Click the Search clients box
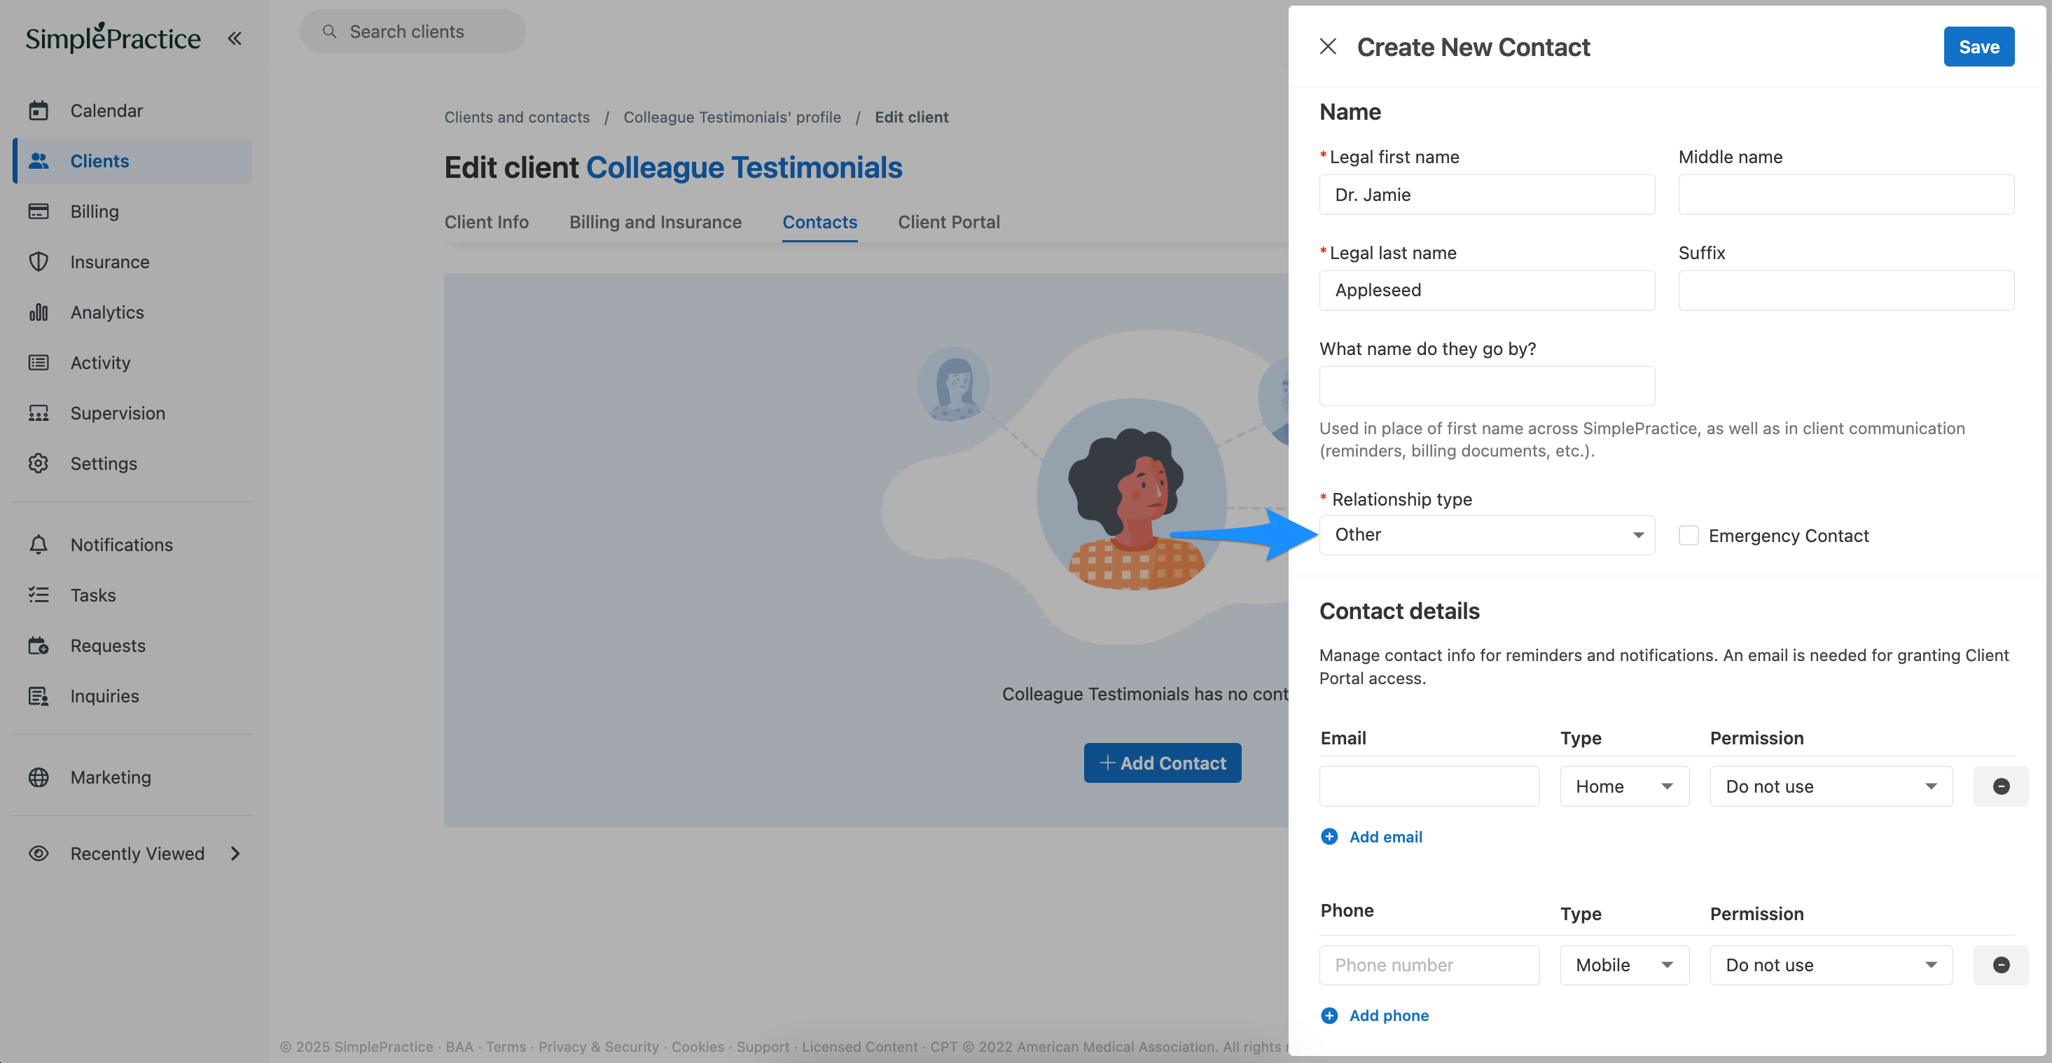This screenshot has height=1063, width=2052. click(413, 31)
